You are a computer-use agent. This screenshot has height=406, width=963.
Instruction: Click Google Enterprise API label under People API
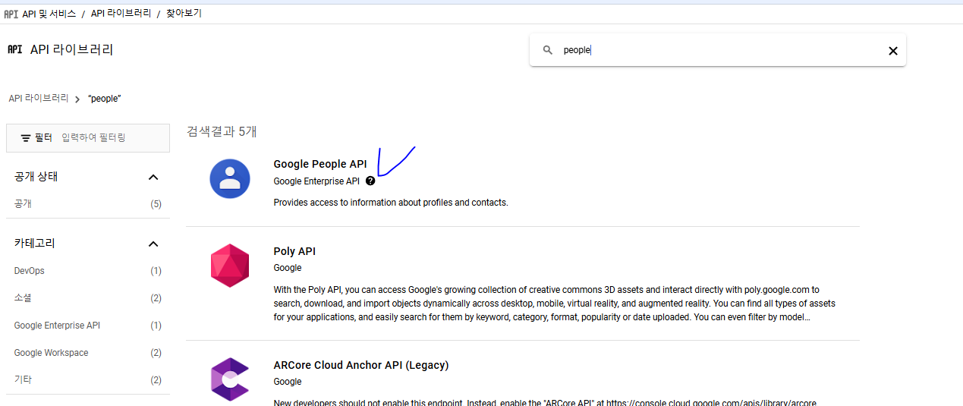[x=316, y=181]
